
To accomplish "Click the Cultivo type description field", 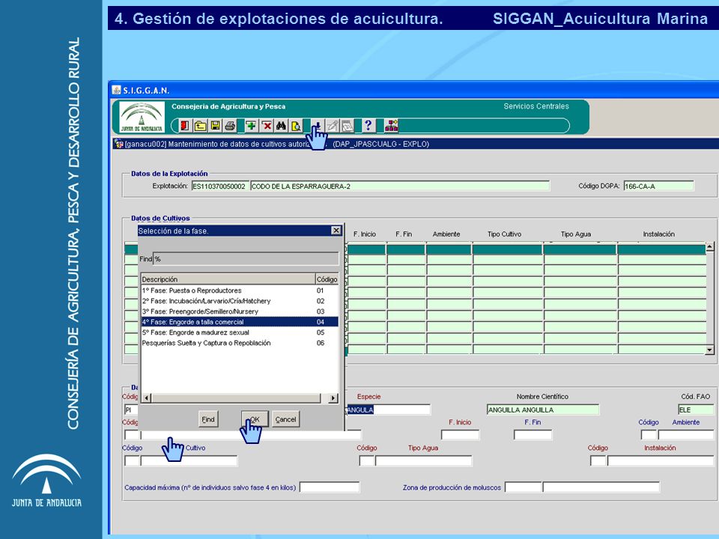I will coord(189,460).
